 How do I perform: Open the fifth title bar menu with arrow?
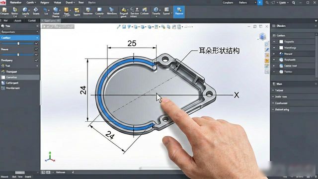pyautogui.click(x=70, y=2)
